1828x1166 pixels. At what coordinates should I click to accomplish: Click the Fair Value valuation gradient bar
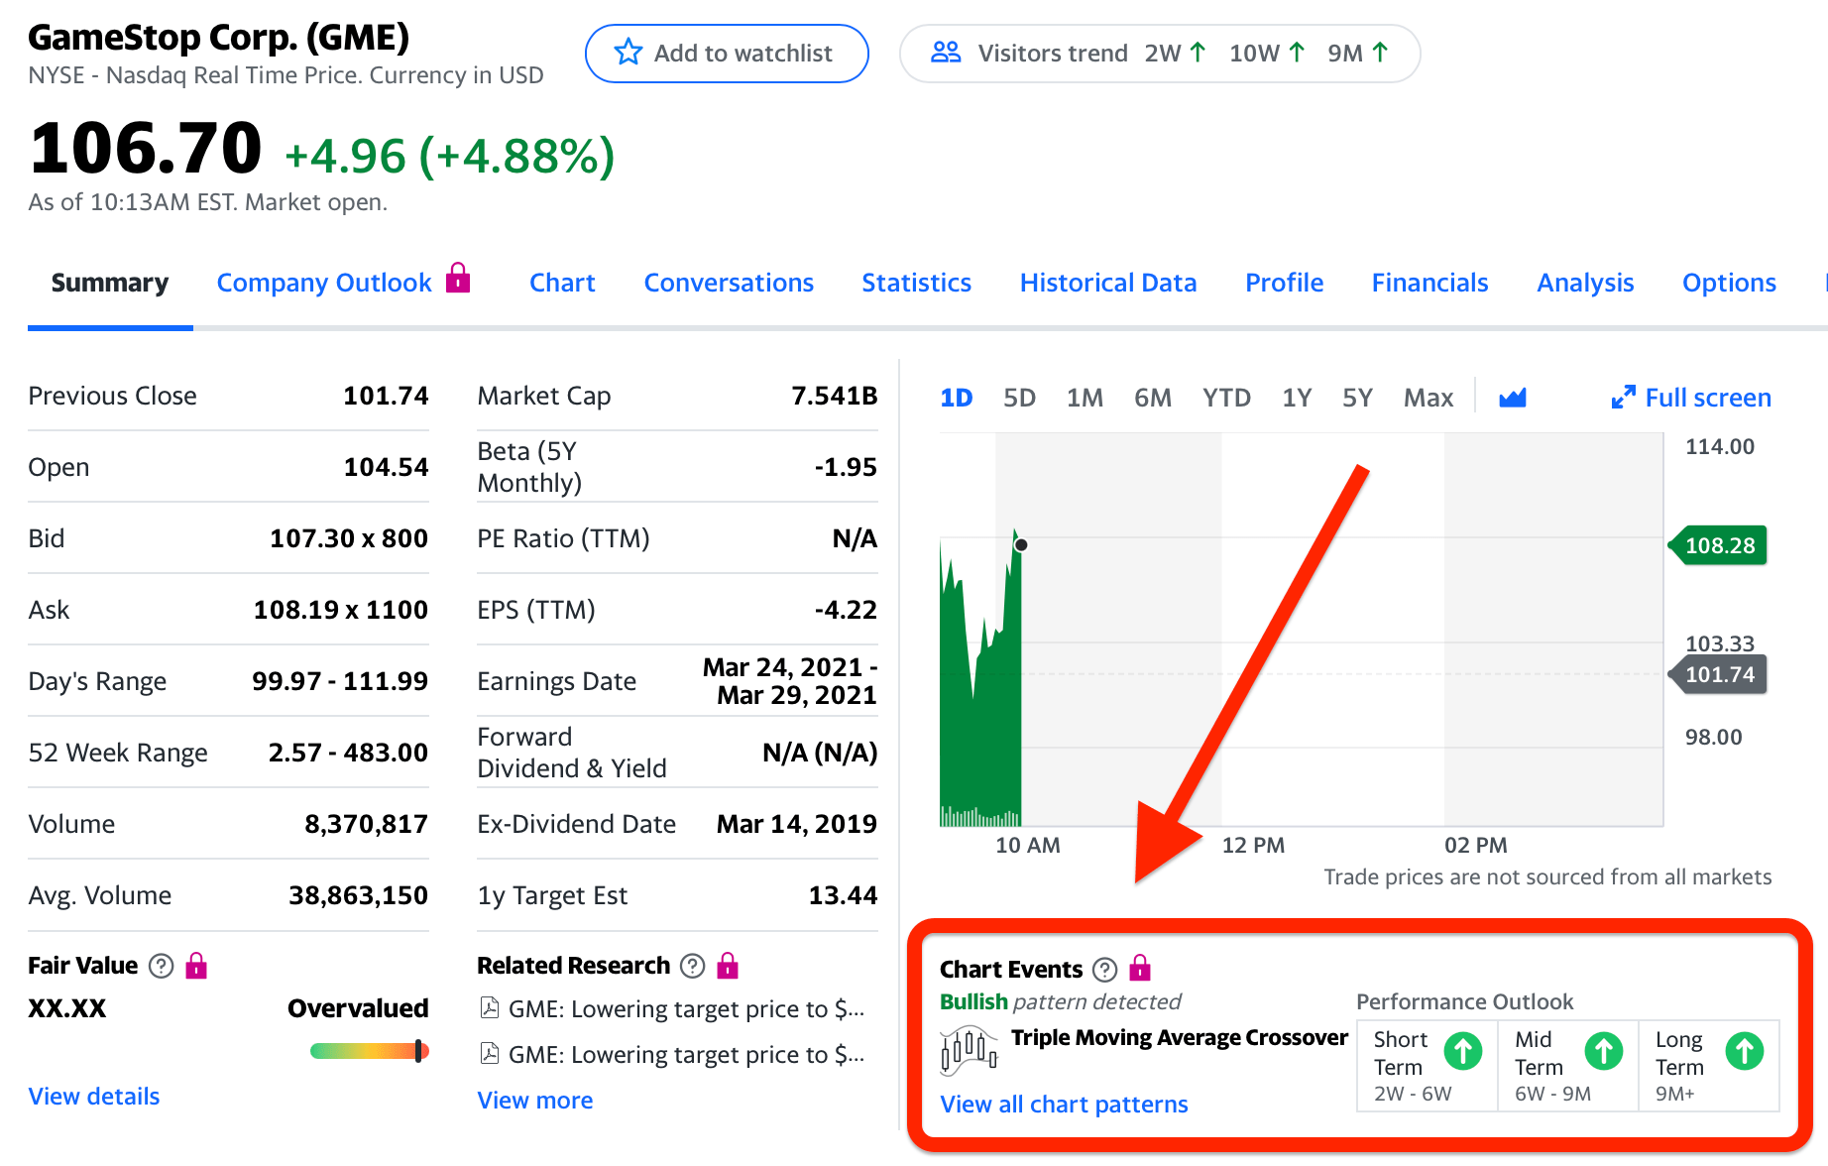(369, 1051)
